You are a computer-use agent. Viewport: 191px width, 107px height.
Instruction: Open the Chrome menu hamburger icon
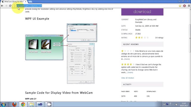(x=189, y=6)
